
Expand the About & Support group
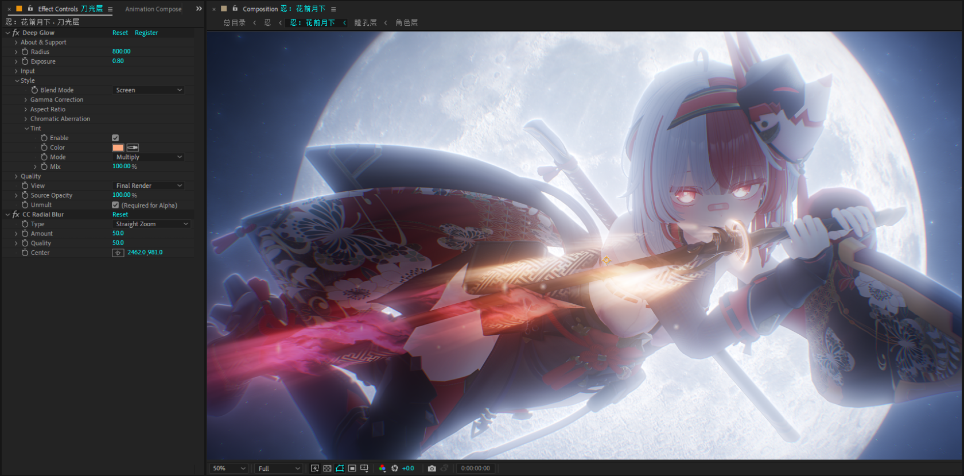coord(16,42)
